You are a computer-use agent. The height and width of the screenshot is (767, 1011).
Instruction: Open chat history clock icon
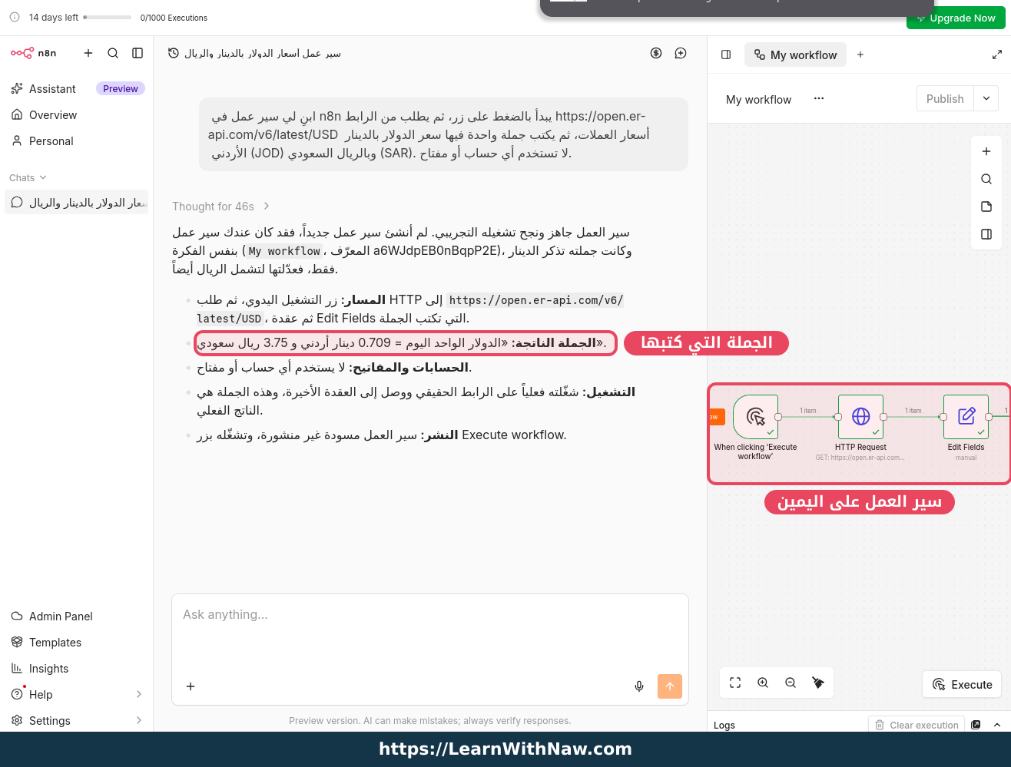click(174, 53)
